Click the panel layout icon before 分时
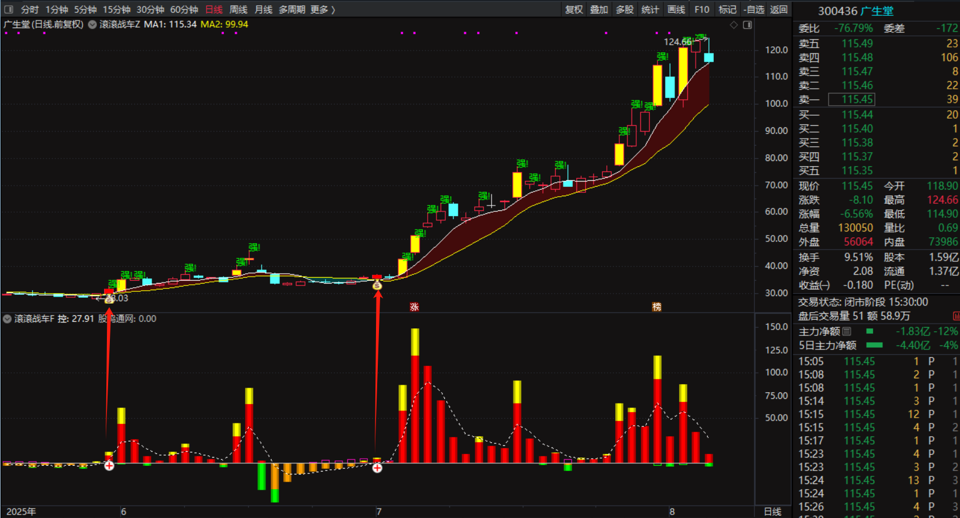The height and width of the screenshot is (518, 960). [8, 9]
